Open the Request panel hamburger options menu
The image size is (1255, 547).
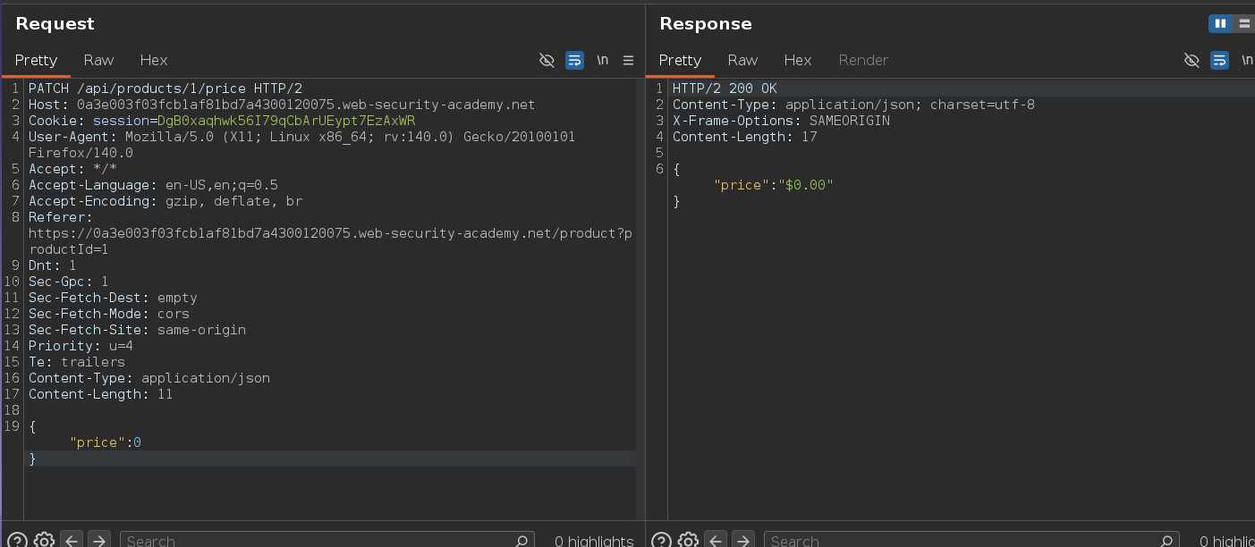click(x=629, y=60)
